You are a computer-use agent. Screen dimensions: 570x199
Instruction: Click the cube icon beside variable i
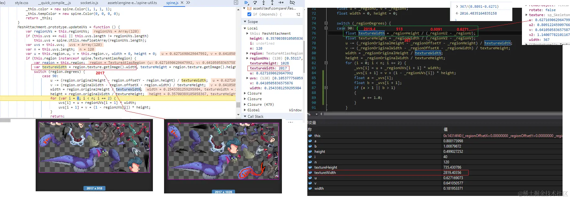[x=310, y=157]
